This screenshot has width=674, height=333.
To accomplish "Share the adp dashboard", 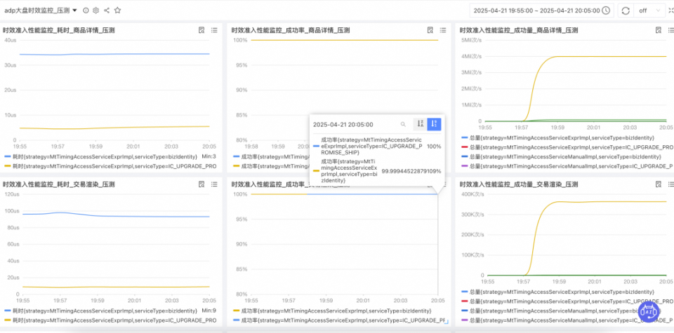I will point(107,11).
